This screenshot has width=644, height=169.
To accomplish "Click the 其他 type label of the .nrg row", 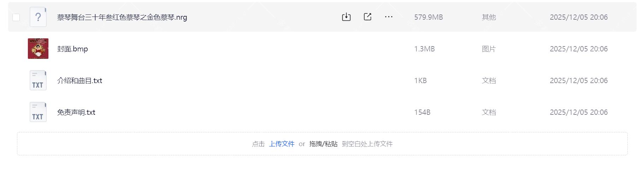I will click(x=489, y=17).
